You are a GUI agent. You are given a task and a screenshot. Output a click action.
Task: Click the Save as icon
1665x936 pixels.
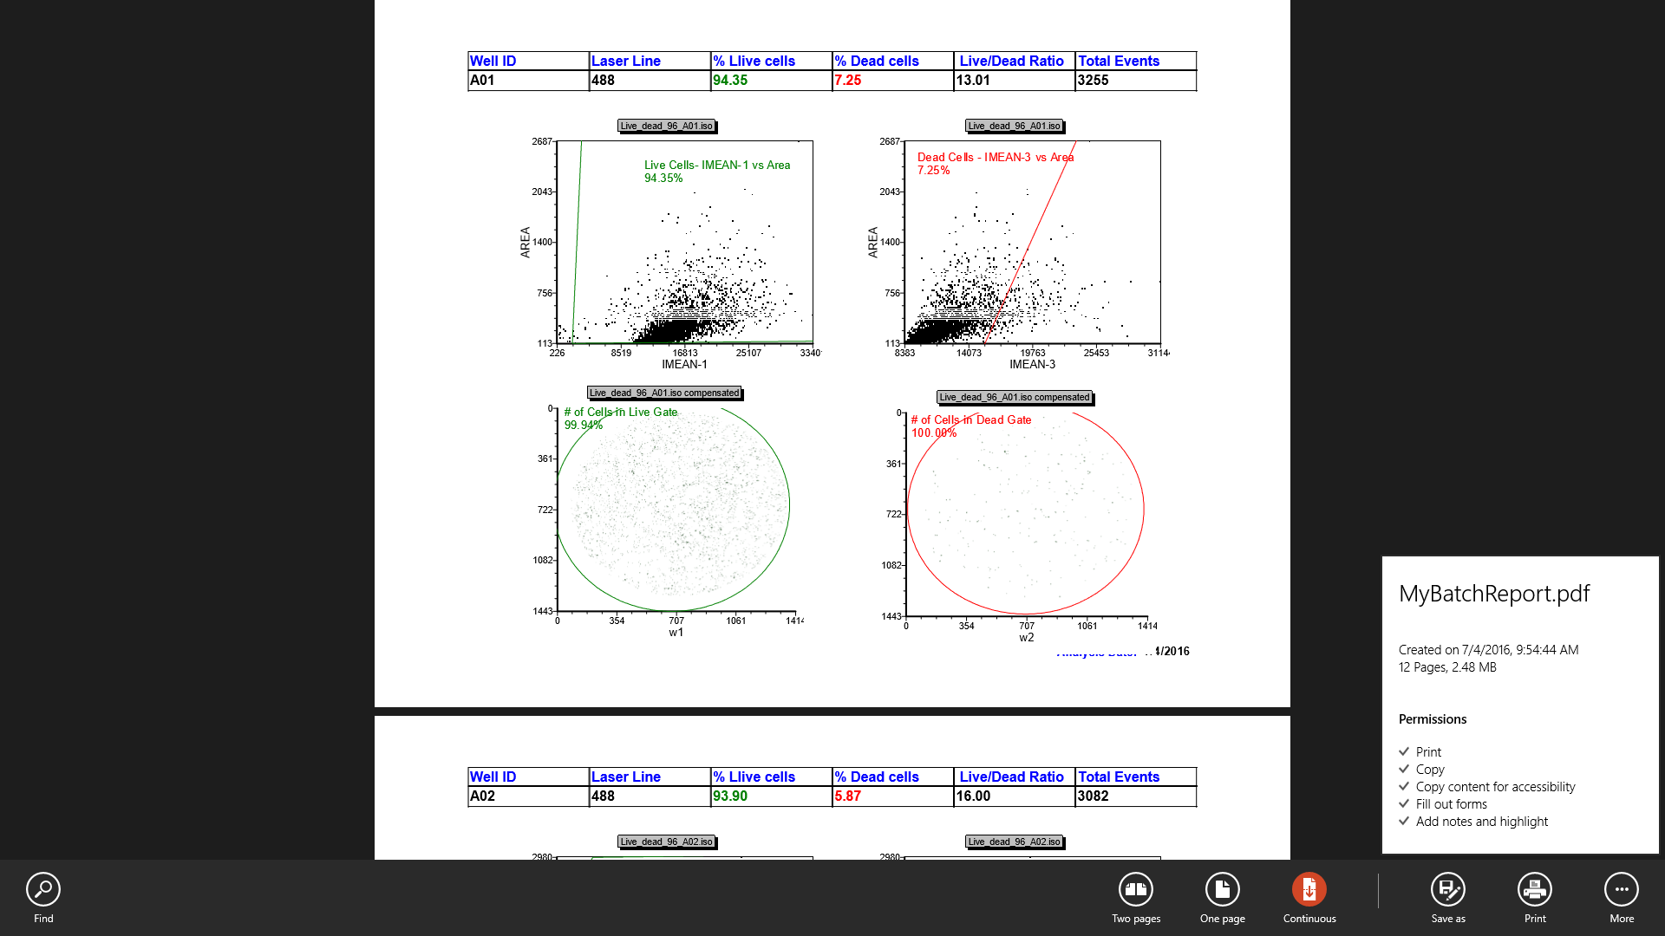(1447, 890)
